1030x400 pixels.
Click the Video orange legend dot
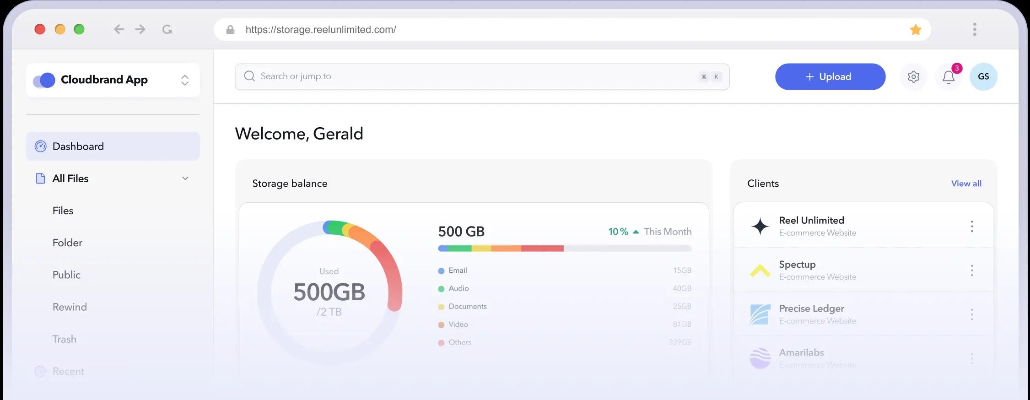pyautogui.click(x=441, y=325)
